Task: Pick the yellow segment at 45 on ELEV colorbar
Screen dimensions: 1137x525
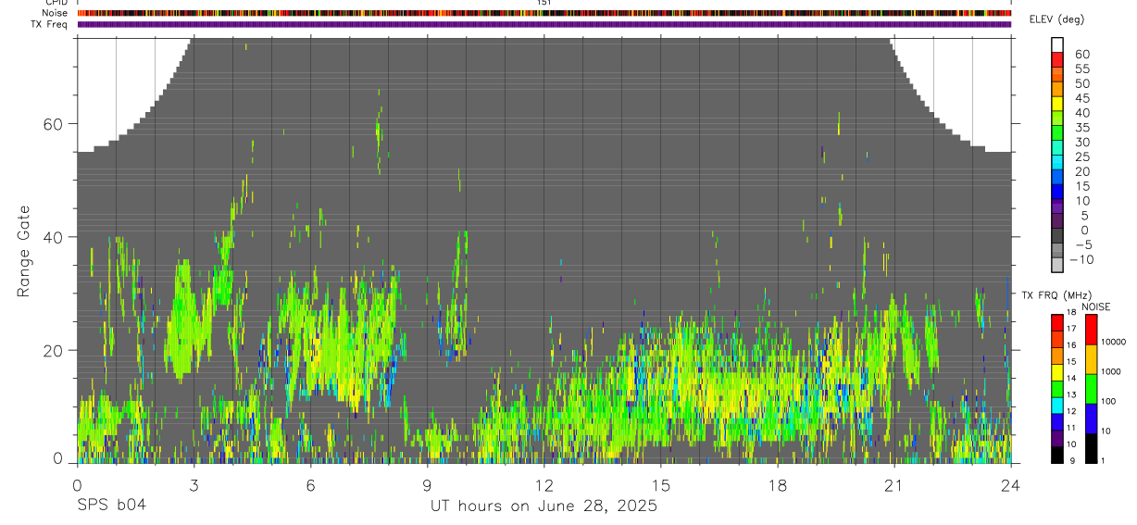Action: coord(1057,105)
